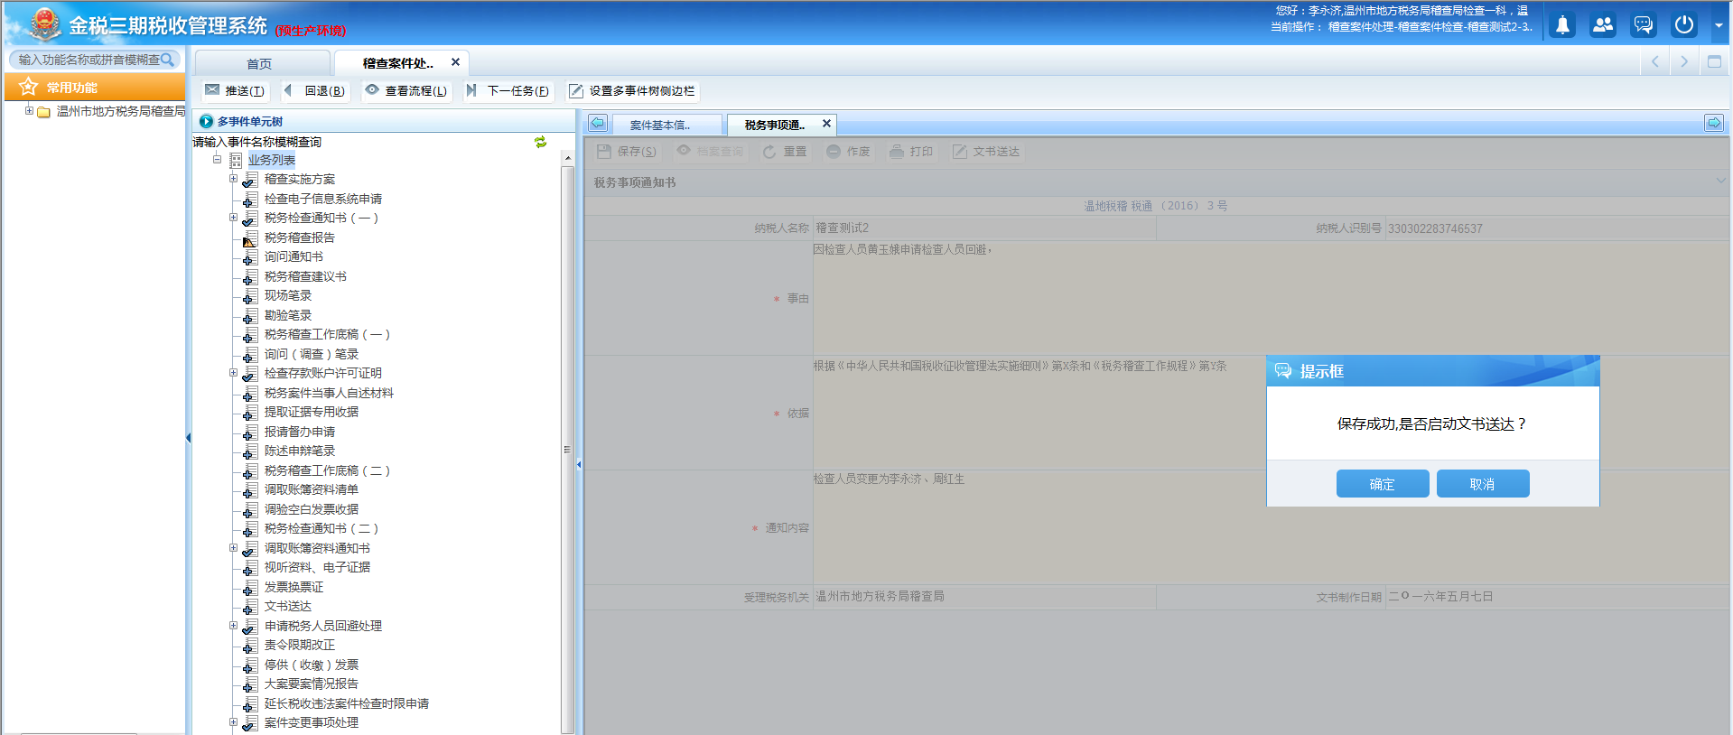The height and width of the screenshot is (735, 1733).
Task: Click the window maximize icon in tab bar
Action: [1714, 61]
